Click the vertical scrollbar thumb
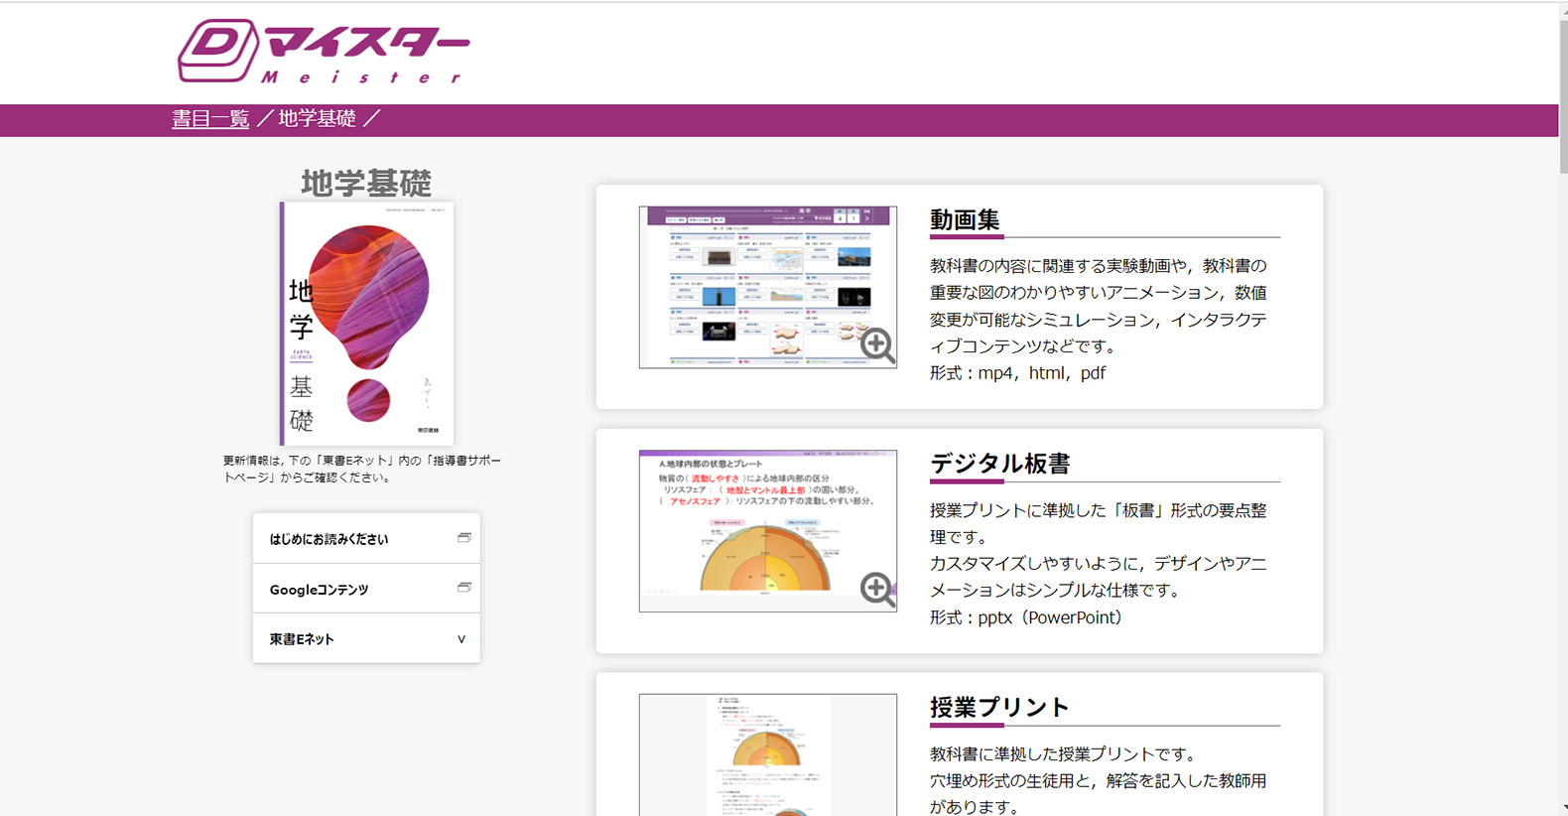Image resolution: width=1568 pixels, height=816 pixels. [1562, 89]
